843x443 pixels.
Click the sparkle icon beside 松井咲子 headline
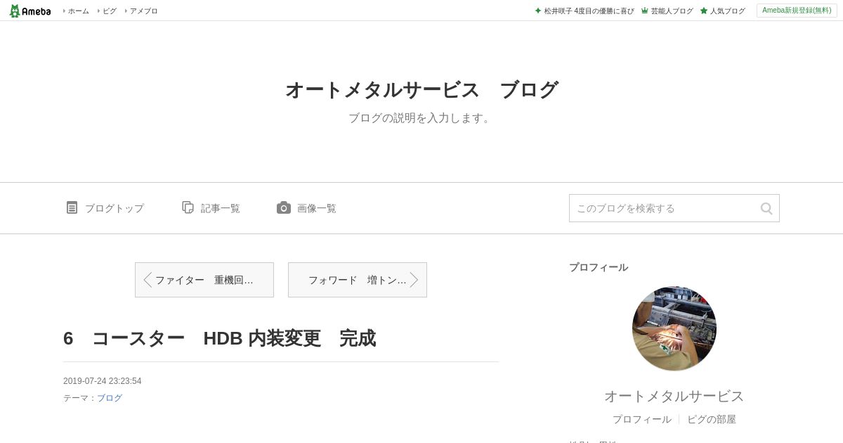538,11
